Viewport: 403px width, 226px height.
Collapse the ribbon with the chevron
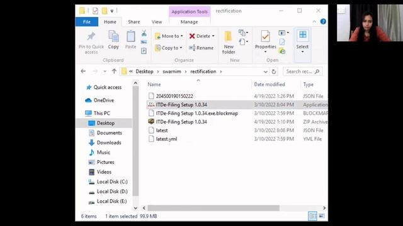click(314, 22)
